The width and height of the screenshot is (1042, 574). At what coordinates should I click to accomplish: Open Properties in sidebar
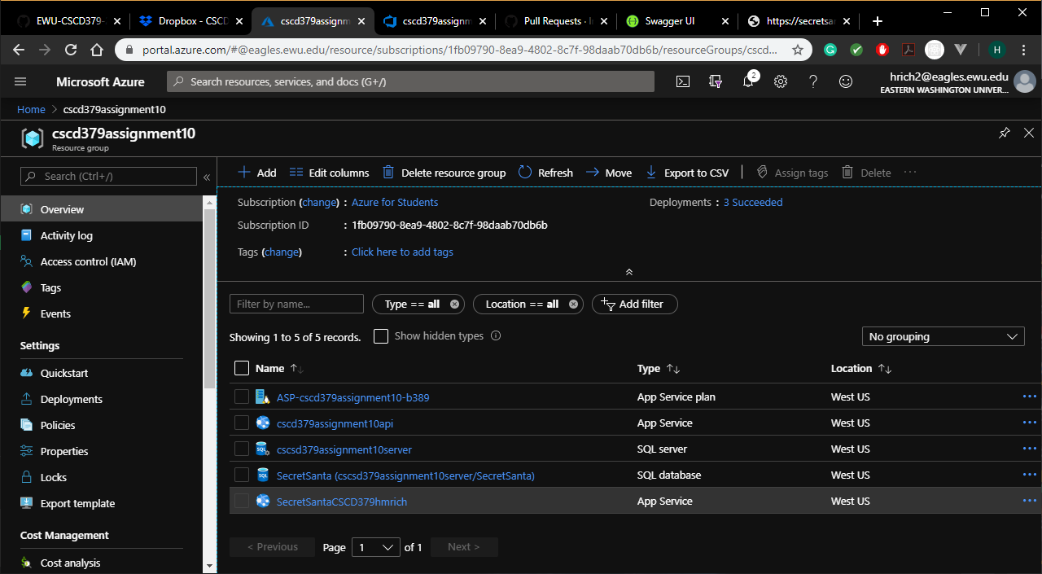pyautogui.click(x=102, y=451)
